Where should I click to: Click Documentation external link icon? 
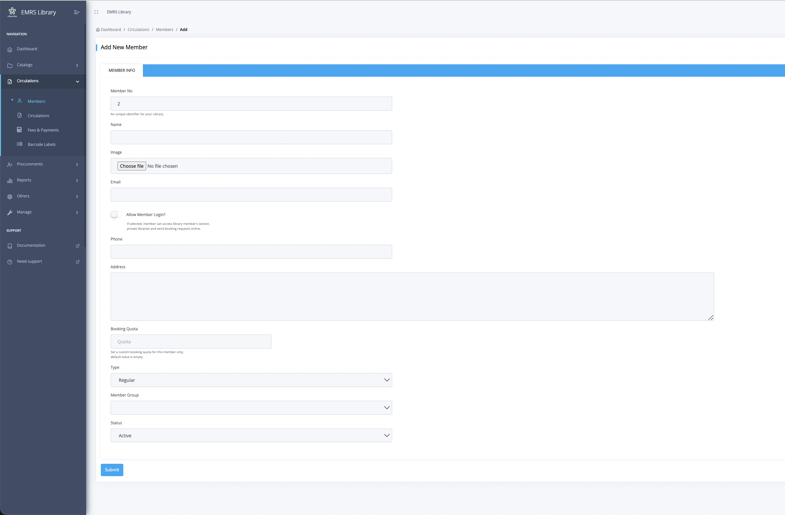click(78, 246)
